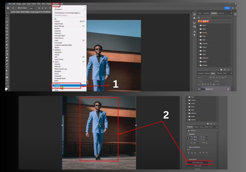This screenshot has height=172, width=246.
Task: Select the Blur tool
Action: tap(7, 58)
